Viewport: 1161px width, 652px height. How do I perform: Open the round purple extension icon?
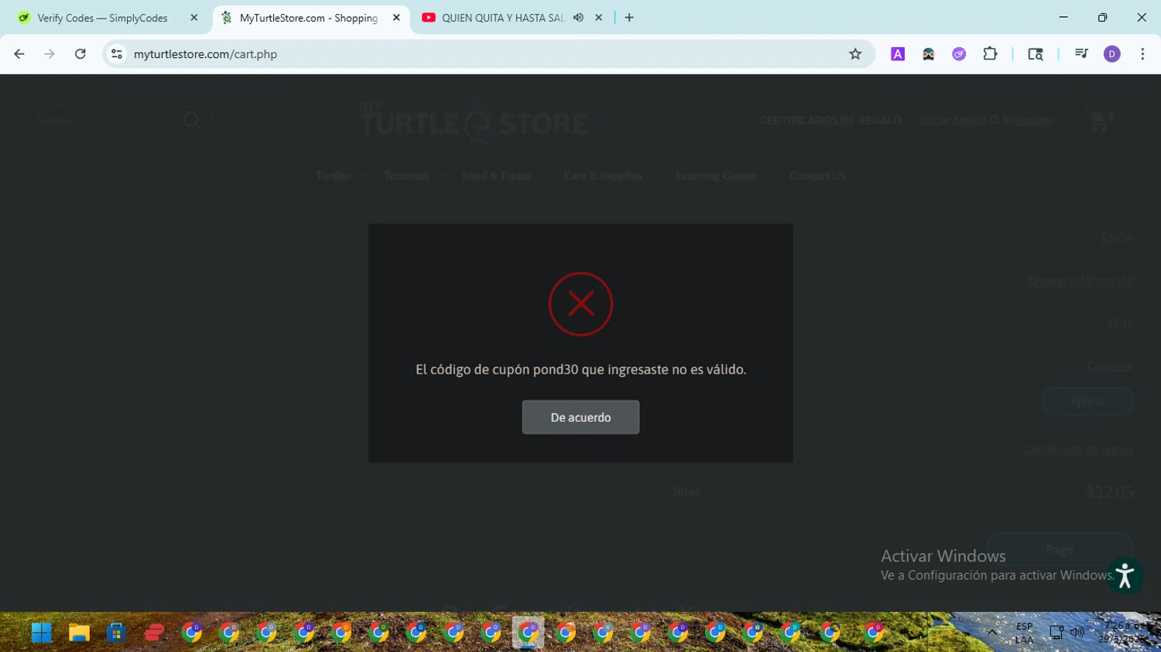click(x=959, y=54)
